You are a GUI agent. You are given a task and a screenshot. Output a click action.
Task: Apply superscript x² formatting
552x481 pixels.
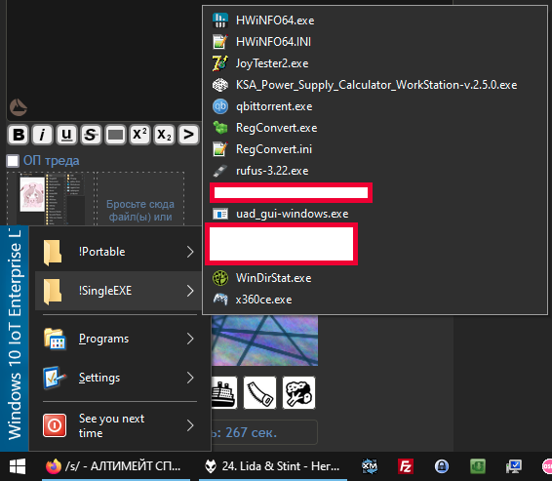[139, 135]
